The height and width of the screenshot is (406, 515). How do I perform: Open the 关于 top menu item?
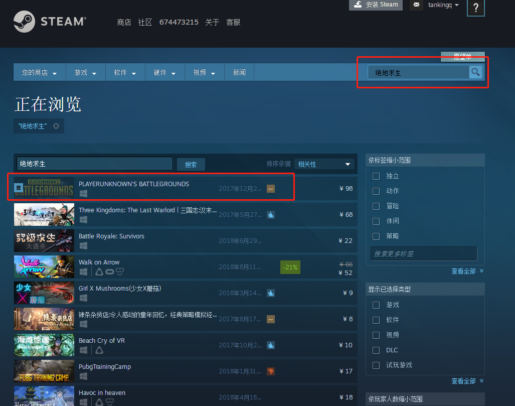(x=212, y=23)
